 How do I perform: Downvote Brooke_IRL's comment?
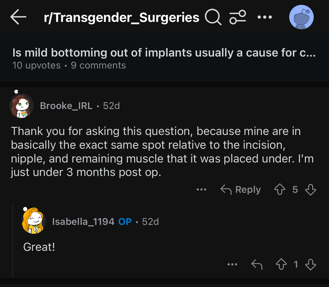pos(310,189)
